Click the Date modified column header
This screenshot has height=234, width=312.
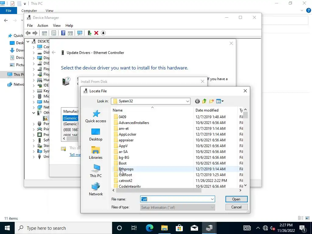tap(215, 110)
